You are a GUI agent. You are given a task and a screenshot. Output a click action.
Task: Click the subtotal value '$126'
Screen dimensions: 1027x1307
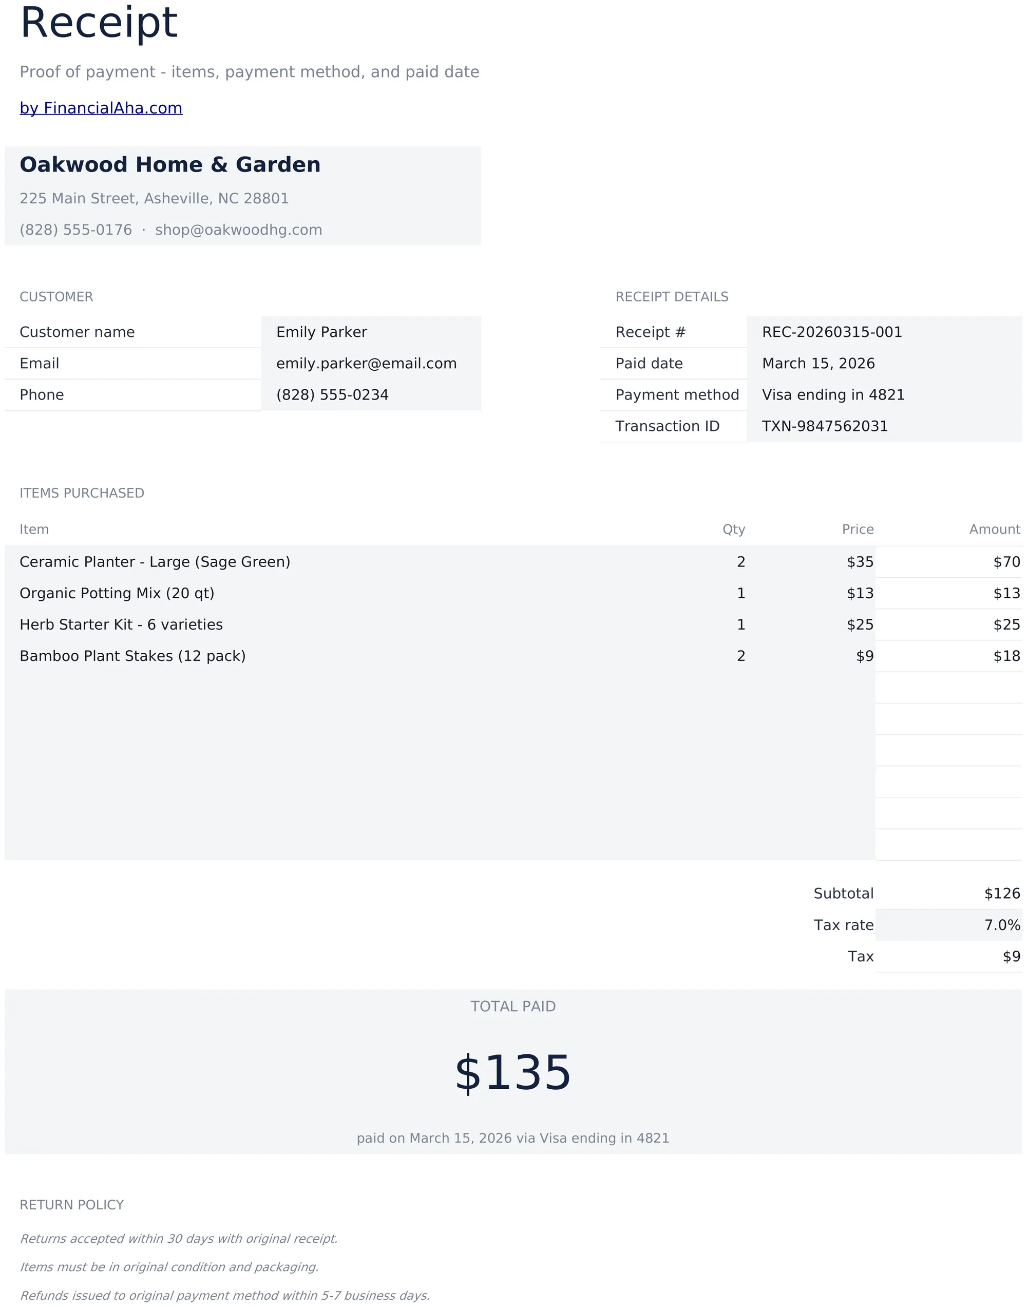[x=1002, y=894]
